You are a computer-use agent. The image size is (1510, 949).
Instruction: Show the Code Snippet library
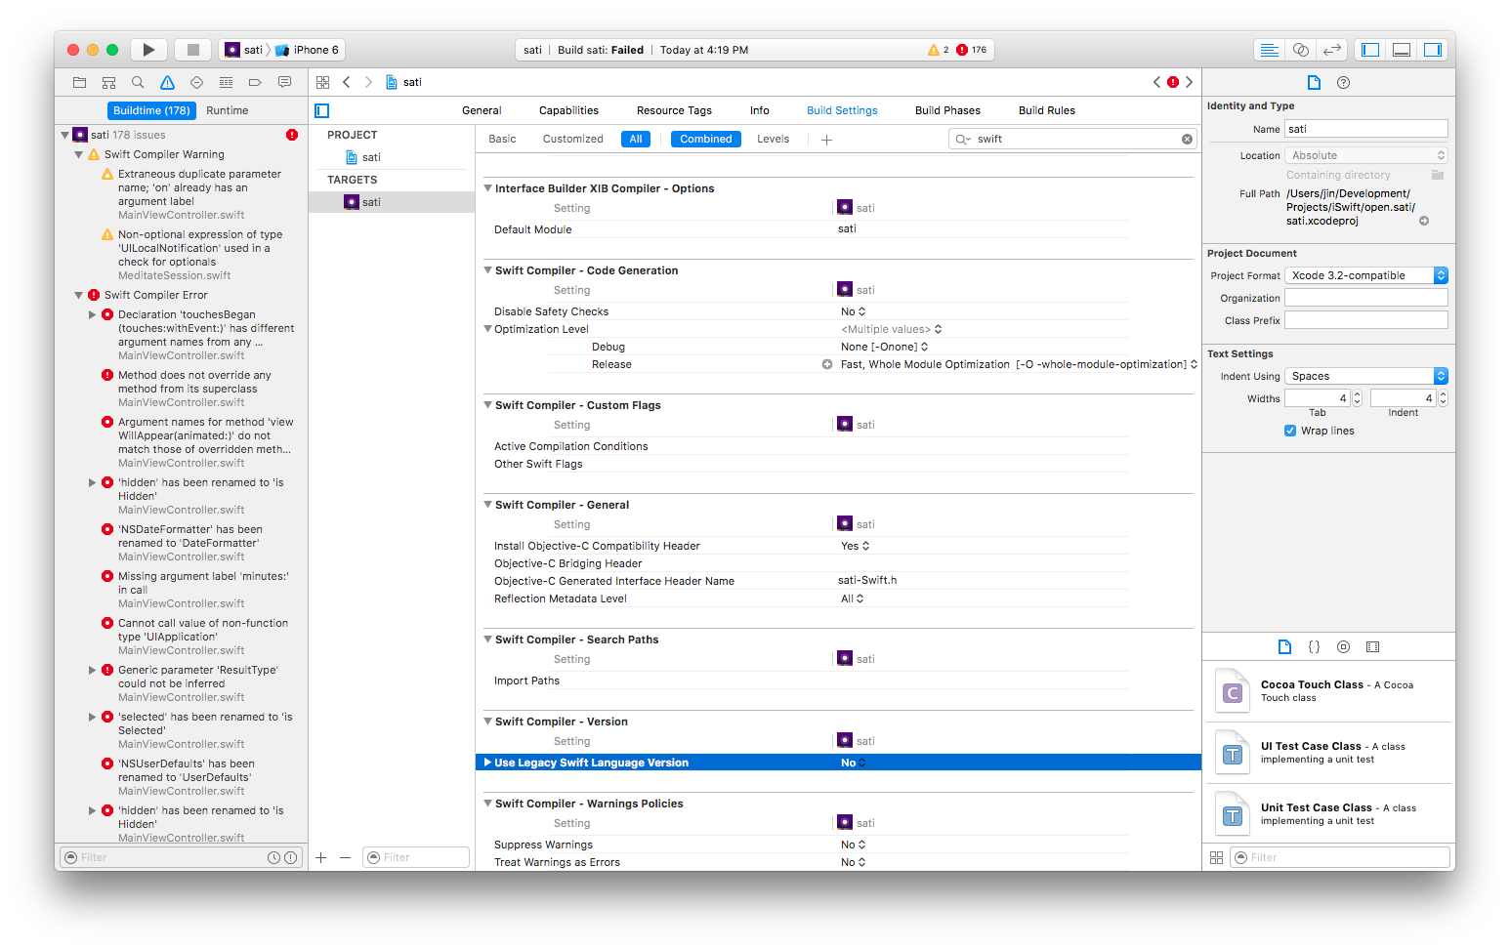click(x=1314, y=646)
